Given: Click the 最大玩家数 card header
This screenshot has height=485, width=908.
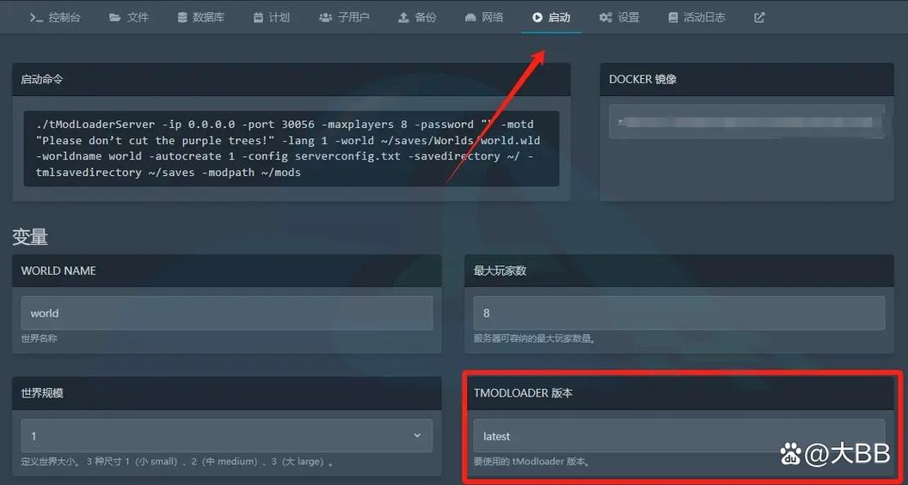Looking at the screenshot, I should (679, 270).
